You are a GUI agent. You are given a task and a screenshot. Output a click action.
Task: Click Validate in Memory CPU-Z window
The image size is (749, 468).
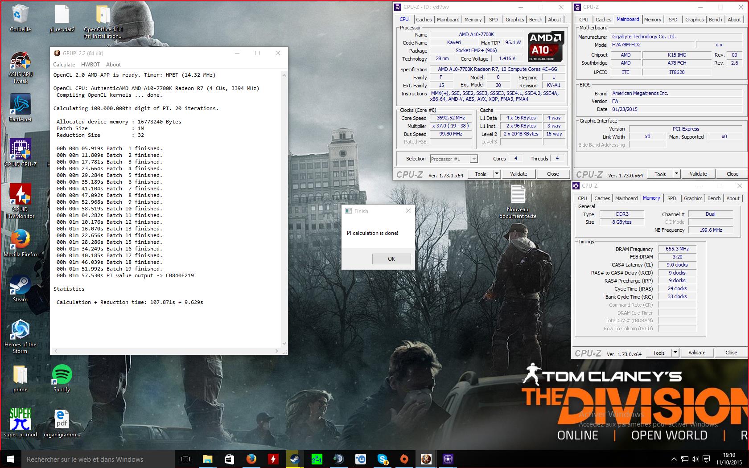tap(696, 353)
